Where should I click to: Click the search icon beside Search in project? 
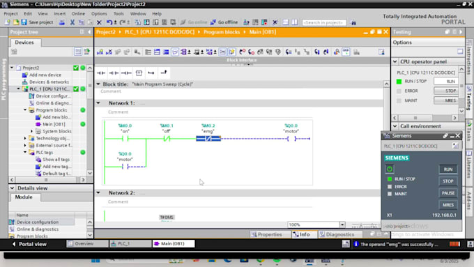coord(353,22)
